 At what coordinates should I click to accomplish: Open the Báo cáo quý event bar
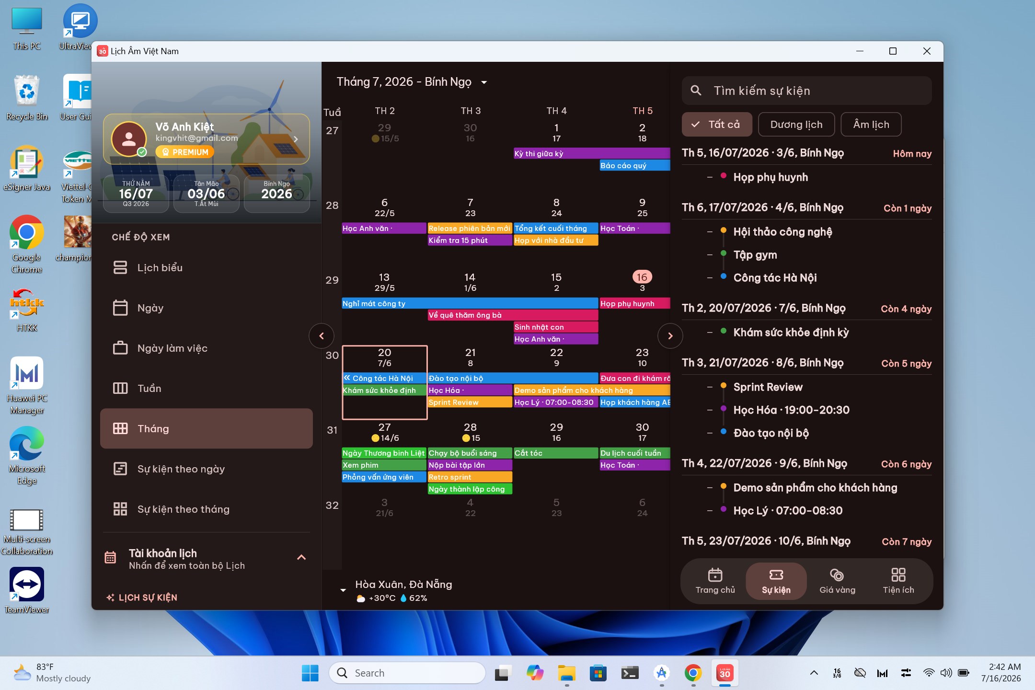click(x=634, y=165)
